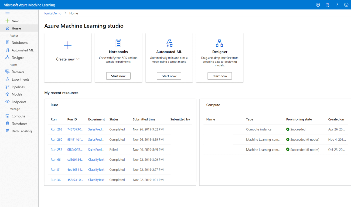Expand the Create new dropdown
The image size is (351, 207).
[68, 59]
